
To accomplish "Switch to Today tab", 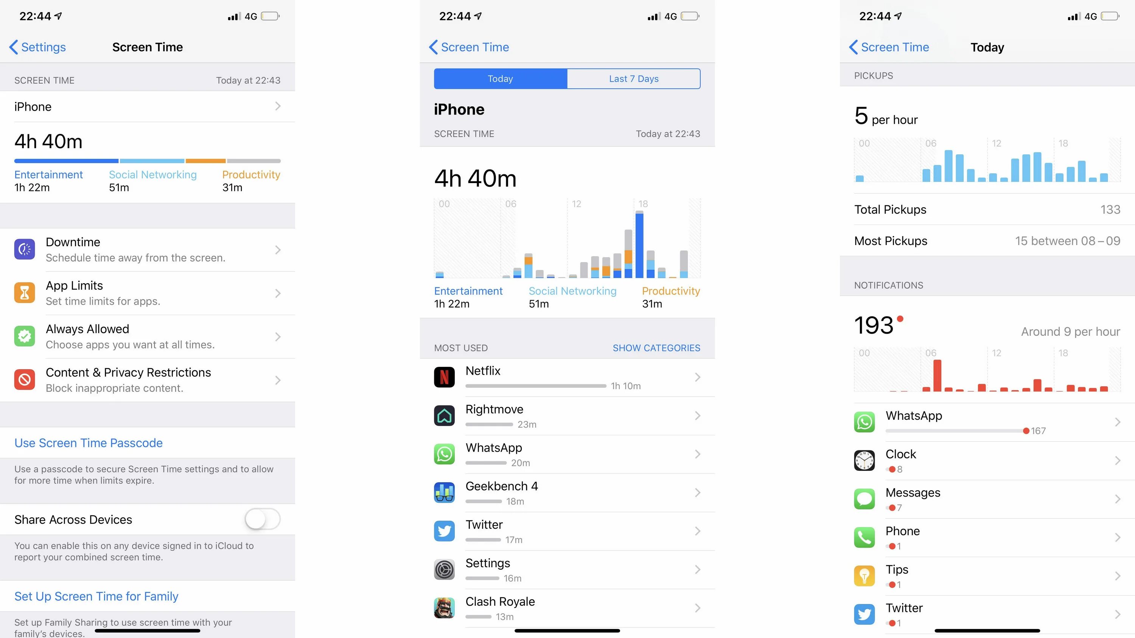I will click(x=501, y=78).
